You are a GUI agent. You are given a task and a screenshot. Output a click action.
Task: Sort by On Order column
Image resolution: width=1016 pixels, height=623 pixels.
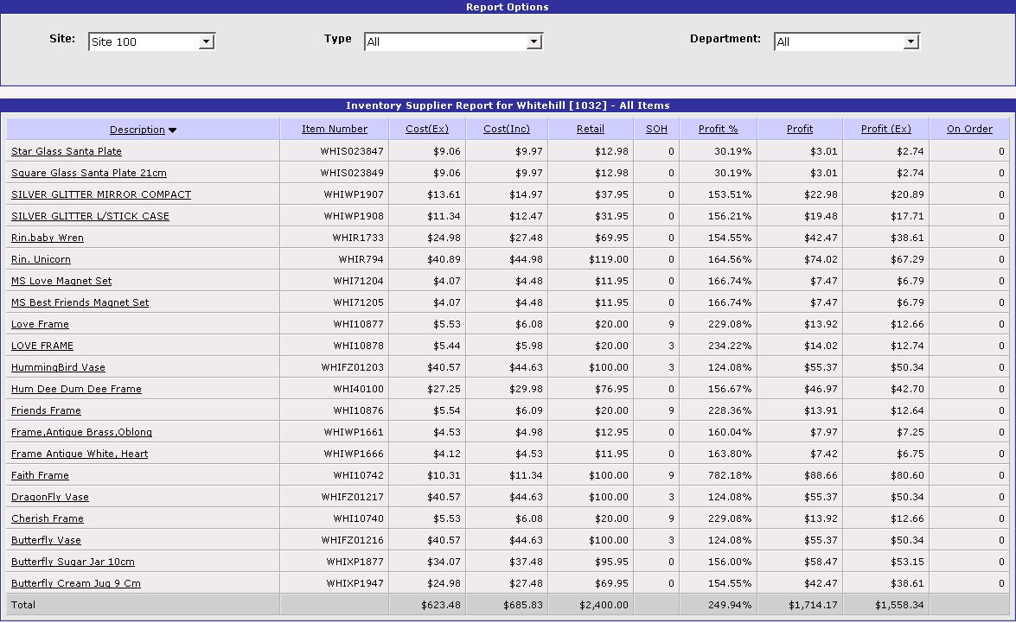(969, 129)
